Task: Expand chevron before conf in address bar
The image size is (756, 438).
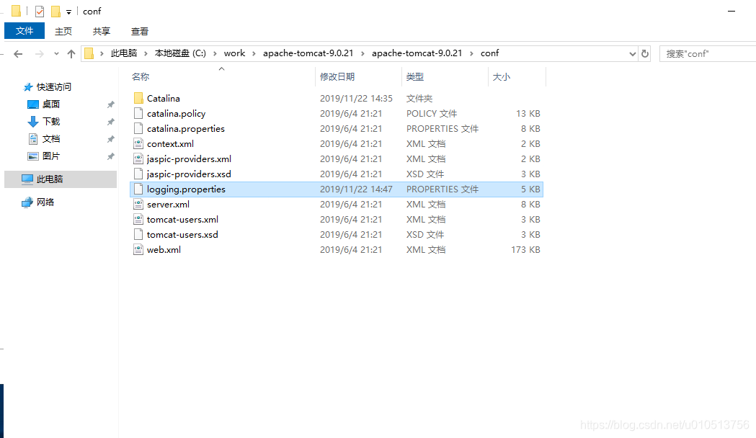Action: [x=471, y=53]
